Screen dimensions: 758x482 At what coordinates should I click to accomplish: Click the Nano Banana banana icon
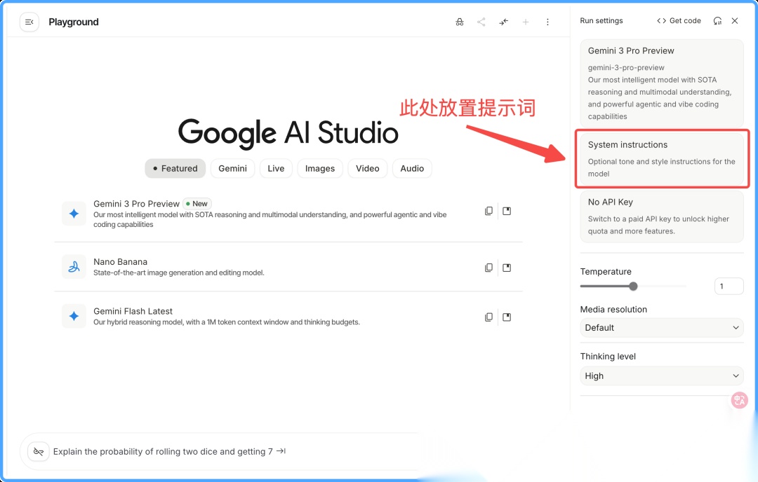tap(74, 267)
